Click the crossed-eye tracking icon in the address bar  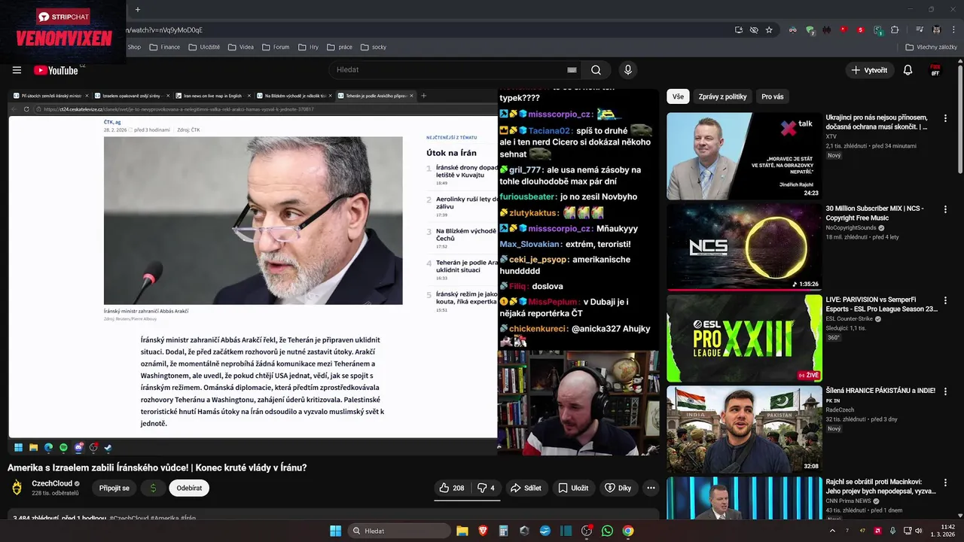coord(754,30)
